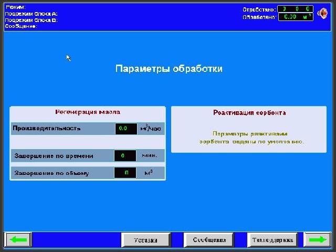Click the Отработано time counter display

tap(295, 9)
